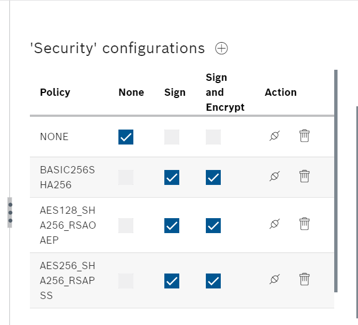Check None mode for AES256_SHA256_RSAPSS
Viewport: 358px width, 325px height.
click(126, 281)
